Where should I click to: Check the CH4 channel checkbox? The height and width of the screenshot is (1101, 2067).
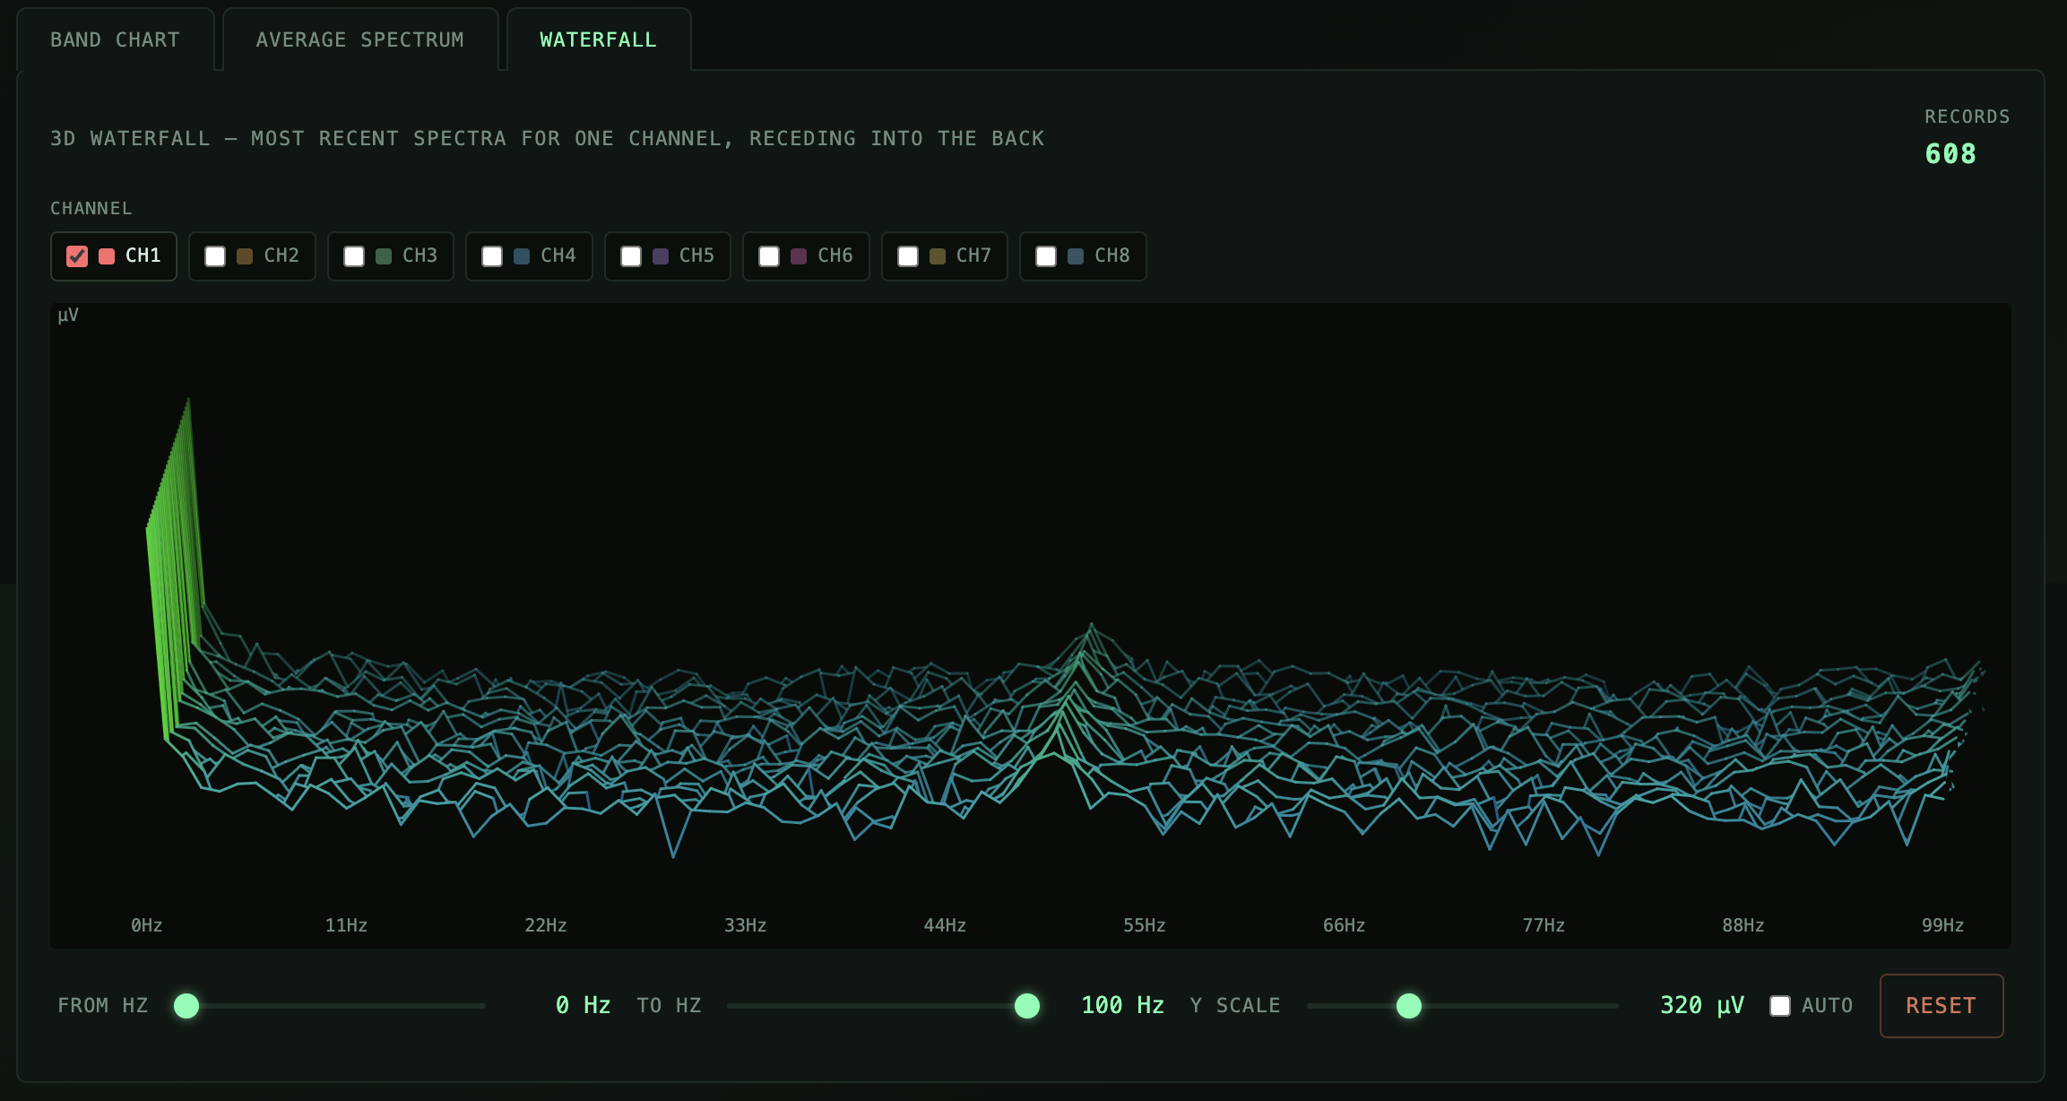tap(492, 256)
